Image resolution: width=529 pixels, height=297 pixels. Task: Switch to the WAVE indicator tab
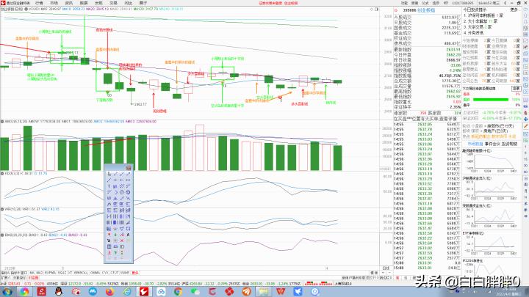(125, 273)
